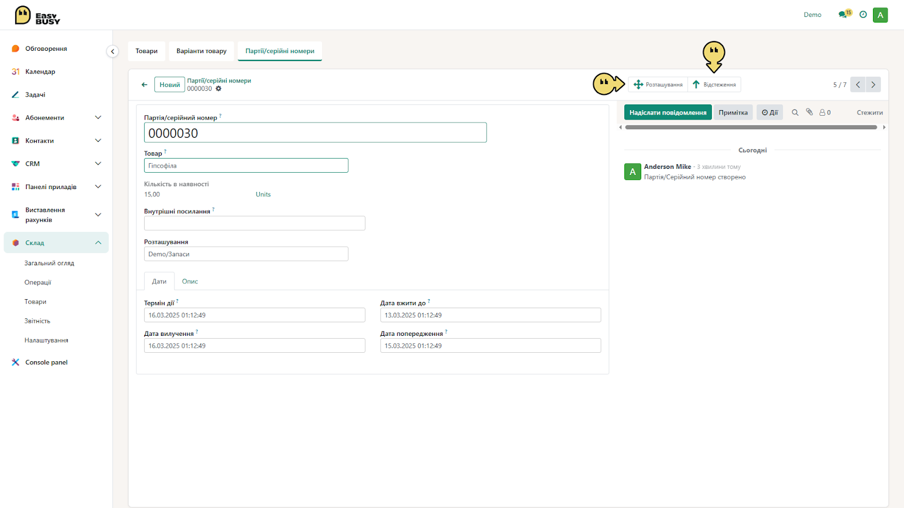Select the Дати tab
The image size is (904, 508).
pos(159,281)
